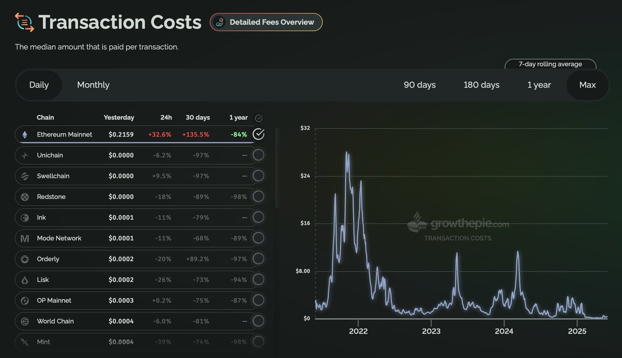Click the Orderly chain name
This screenshot has width=622, height=358.
coord(48,259)
